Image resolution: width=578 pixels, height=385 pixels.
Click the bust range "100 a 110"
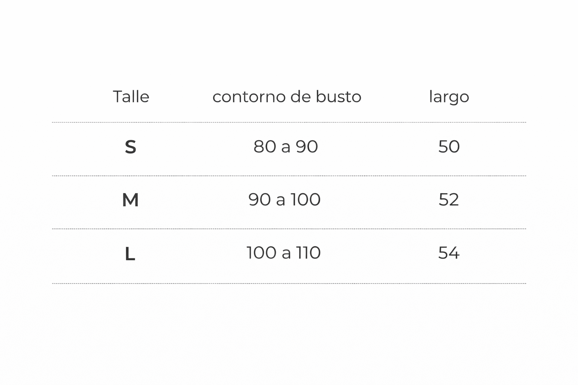point(284,253)
